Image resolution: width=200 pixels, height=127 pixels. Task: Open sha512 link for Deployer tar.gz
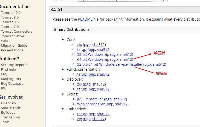coord(103,89)
